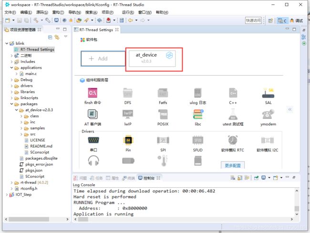The image size is (310, 233).
Task: Click the libc component icon
Action: pyautogui.click(x=198, y=114)
